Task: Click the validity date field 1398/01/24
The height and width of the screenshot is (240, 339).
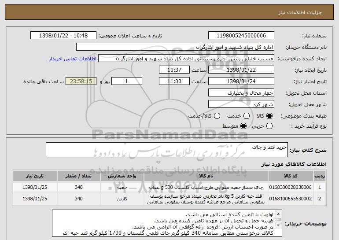Action: click(x=241, y=81)
